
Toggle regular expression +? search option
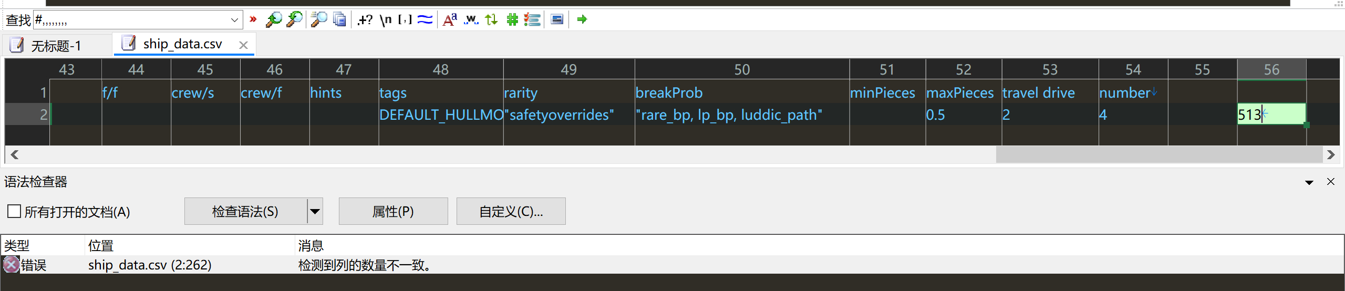(x=365, y=19)
